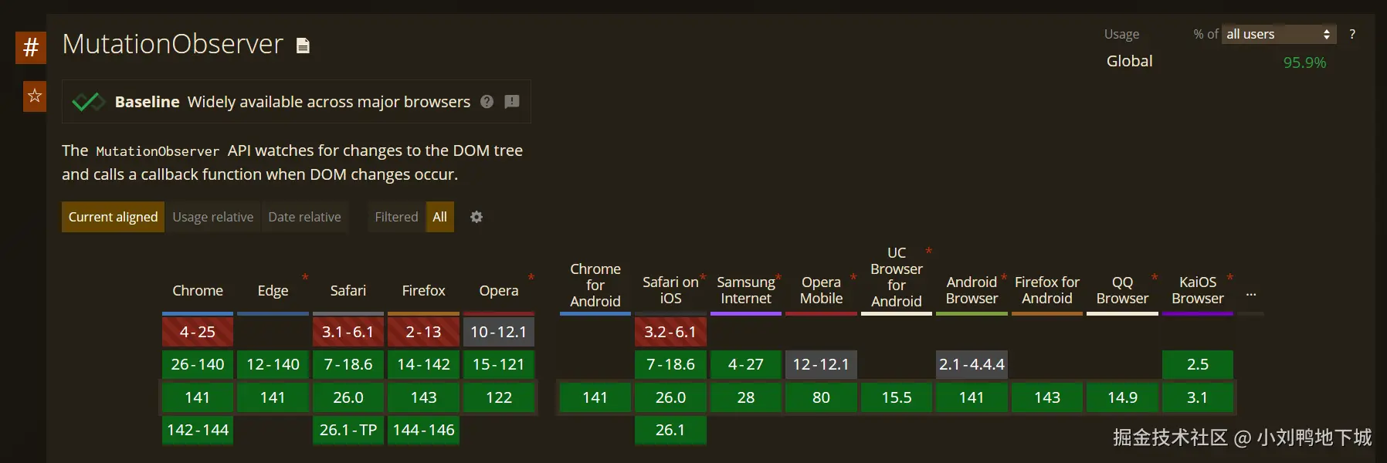This screenshot has height=463, width=1387.
Task: Switch to Usage relative view
Action: point(213,217)
